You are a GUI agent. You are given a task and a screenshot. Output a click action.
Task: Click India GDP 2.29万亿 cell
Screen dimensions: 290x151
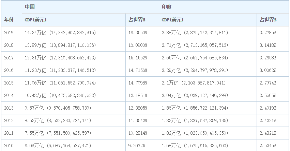(208, 70)
